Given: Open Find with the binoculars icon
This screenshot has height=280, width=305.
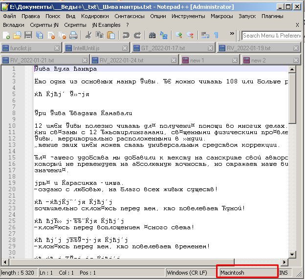Looking at the screenshot, I should tap(152, 35).
